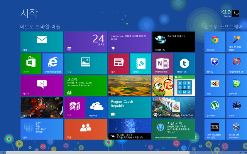Open the DesyEdit tile

tap(237, 85)
